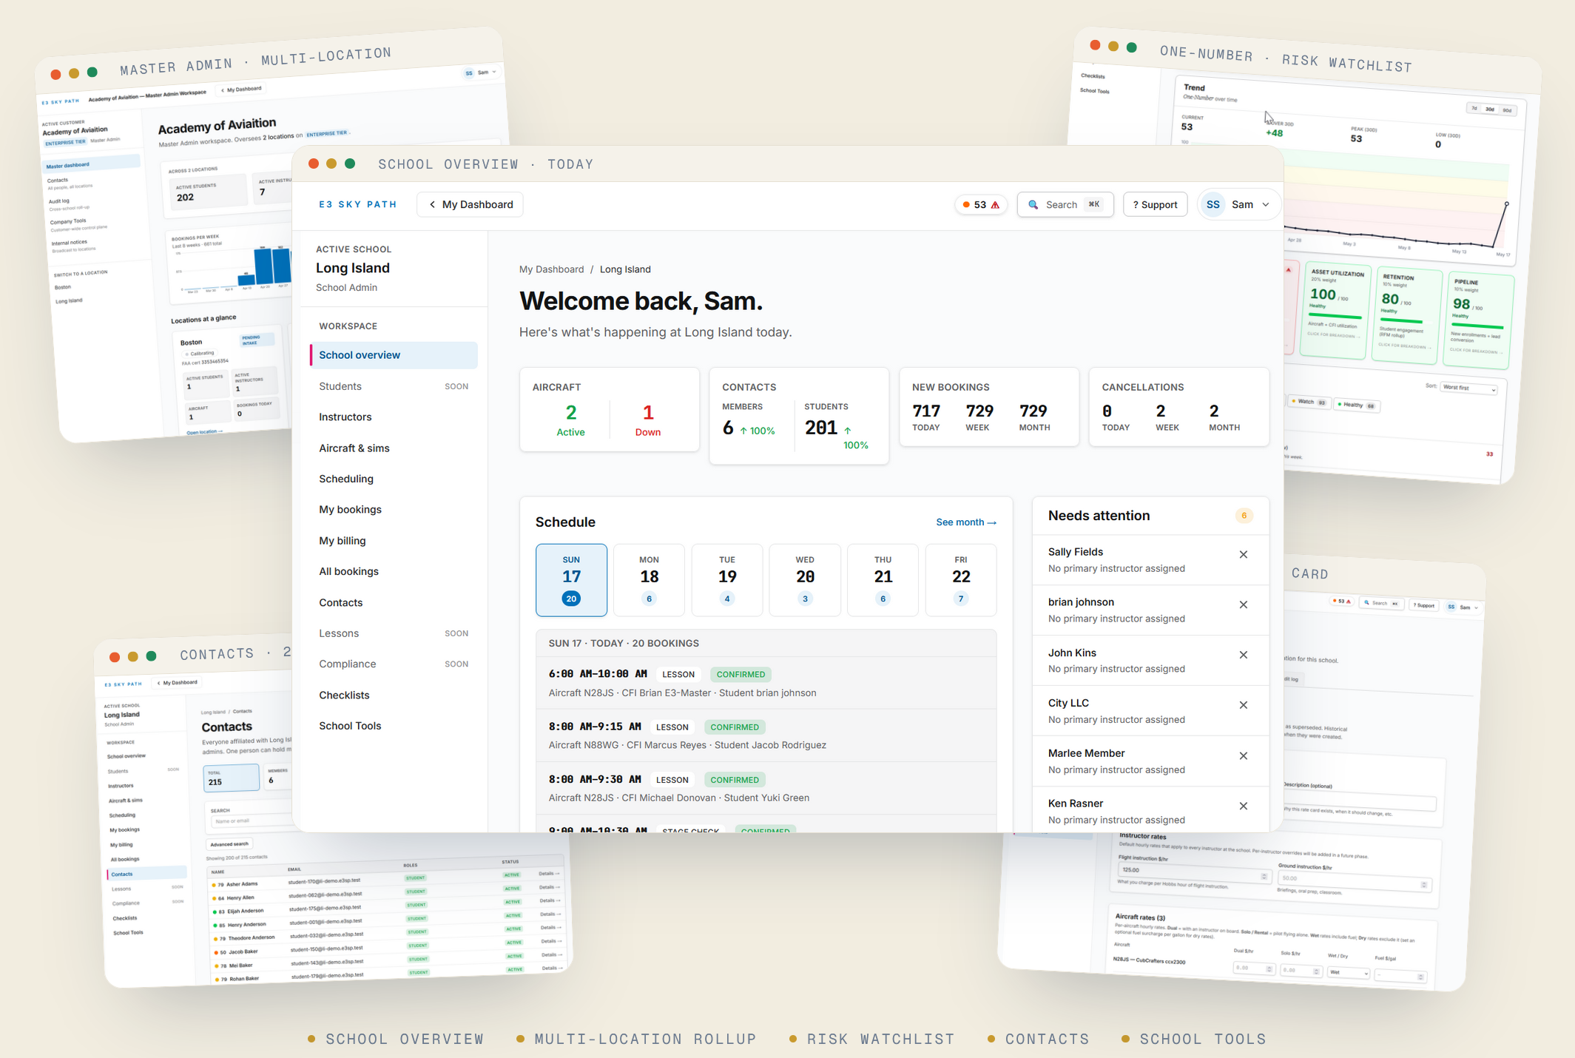Open Contacts in the main window sidebar
This screenshot has width=1575, height=1058.
point(394,602)
